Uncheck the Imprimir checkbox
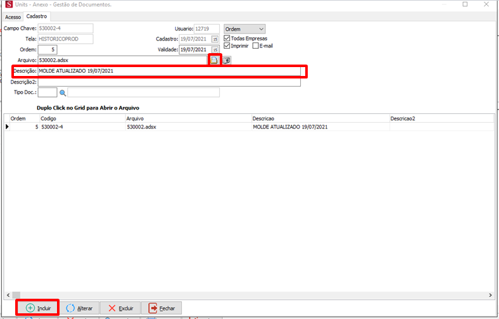This screenshot has height=319, width=499. [228, 46]
